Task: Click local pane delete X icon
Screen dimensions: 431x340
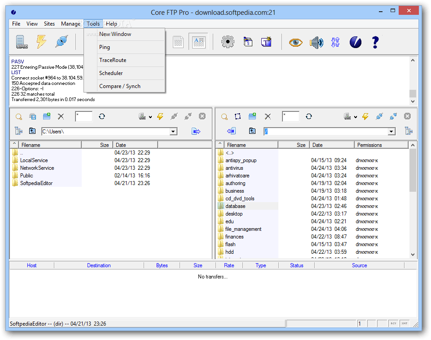Action: point(61,116)
